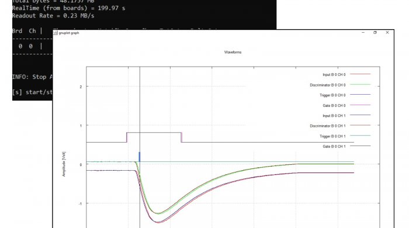Screen dimensions: 409x228
Task: Click green Discriminator B 0 CH 0 line sample
Action: tap(361, 85)
